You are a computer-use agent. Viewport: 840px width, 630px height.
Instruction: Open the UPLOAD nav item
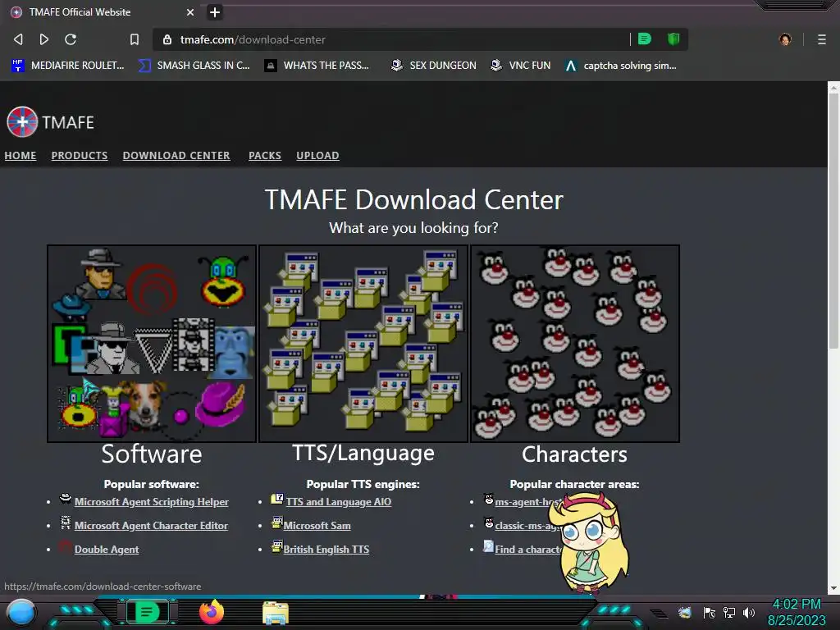point(317,155)
